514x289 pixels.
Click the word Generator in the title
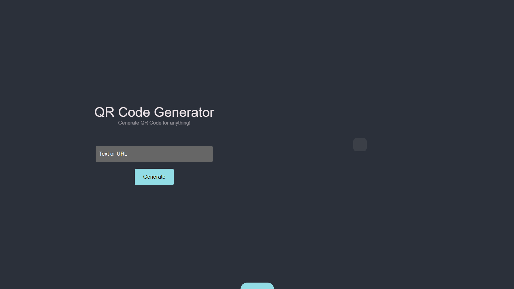click(184, 112)
